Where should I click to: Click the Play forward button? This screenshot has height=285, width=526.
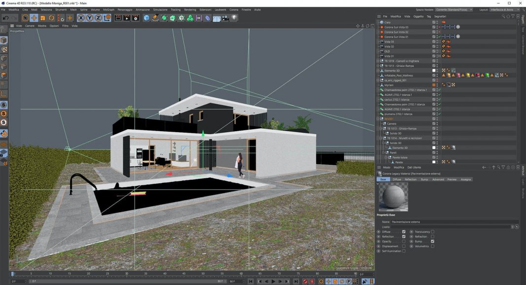pos(273,282)
